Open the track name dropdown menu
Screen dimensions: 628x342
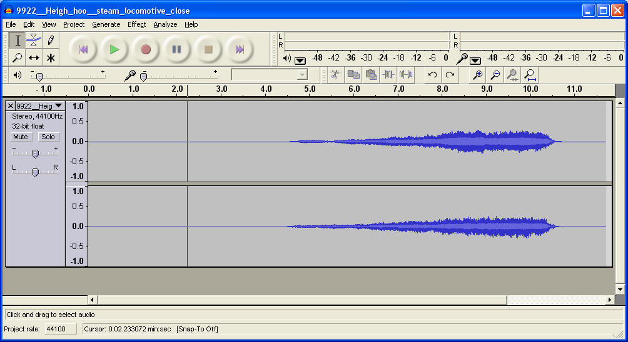click(58, 106)
